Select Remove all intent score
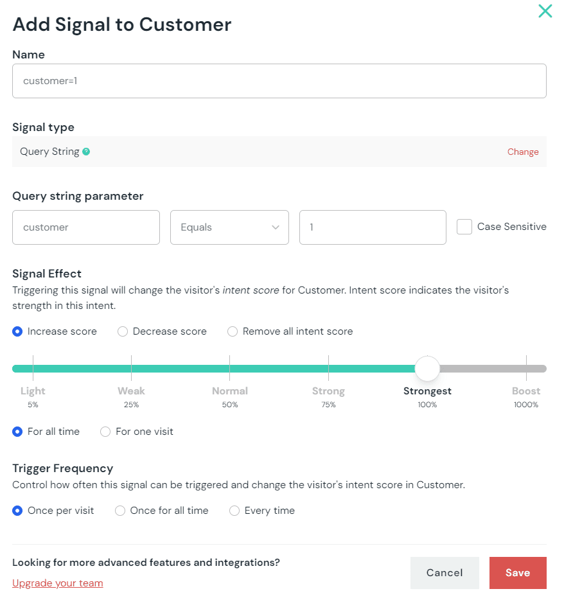Screen dimensions: 564x607 [x=233, y=331]
